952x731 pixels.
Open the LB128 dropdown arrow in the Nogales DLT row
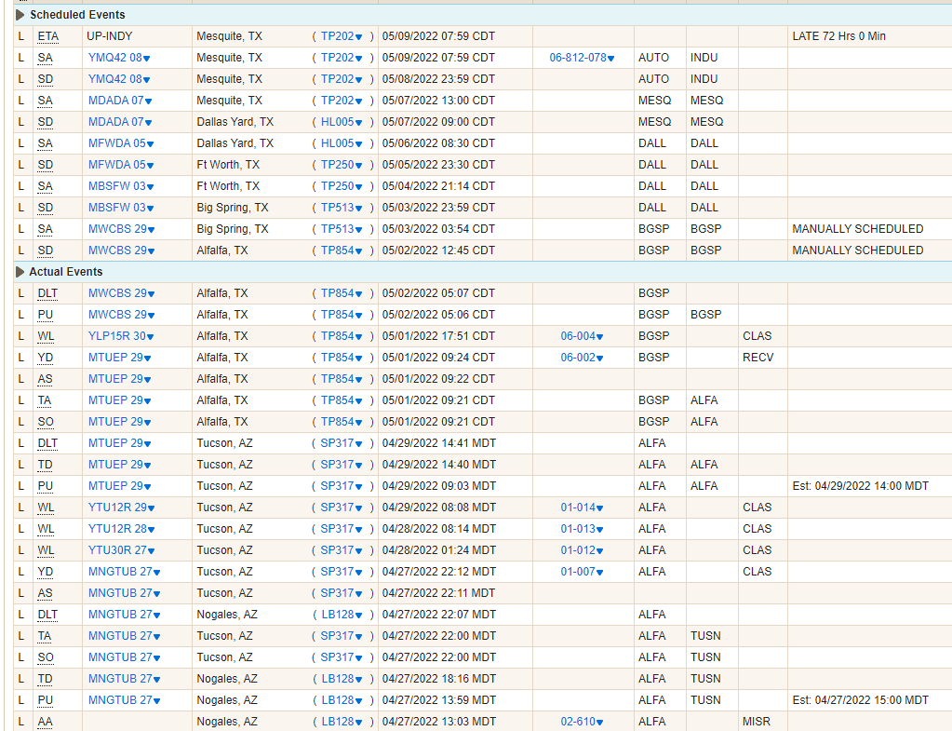click(358, 616)
